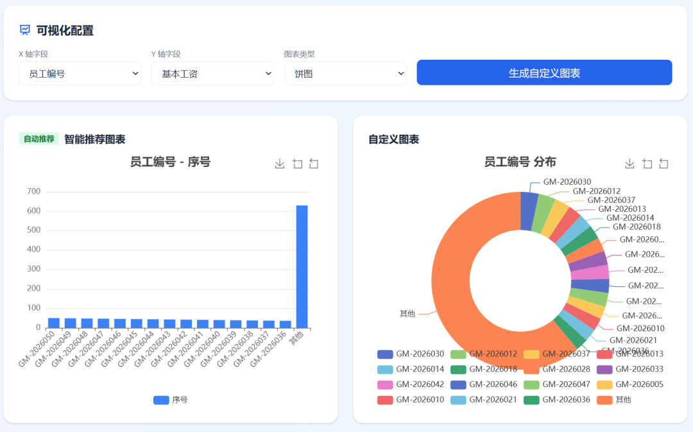Click the 可视化配置 heading text

(65, 31)
